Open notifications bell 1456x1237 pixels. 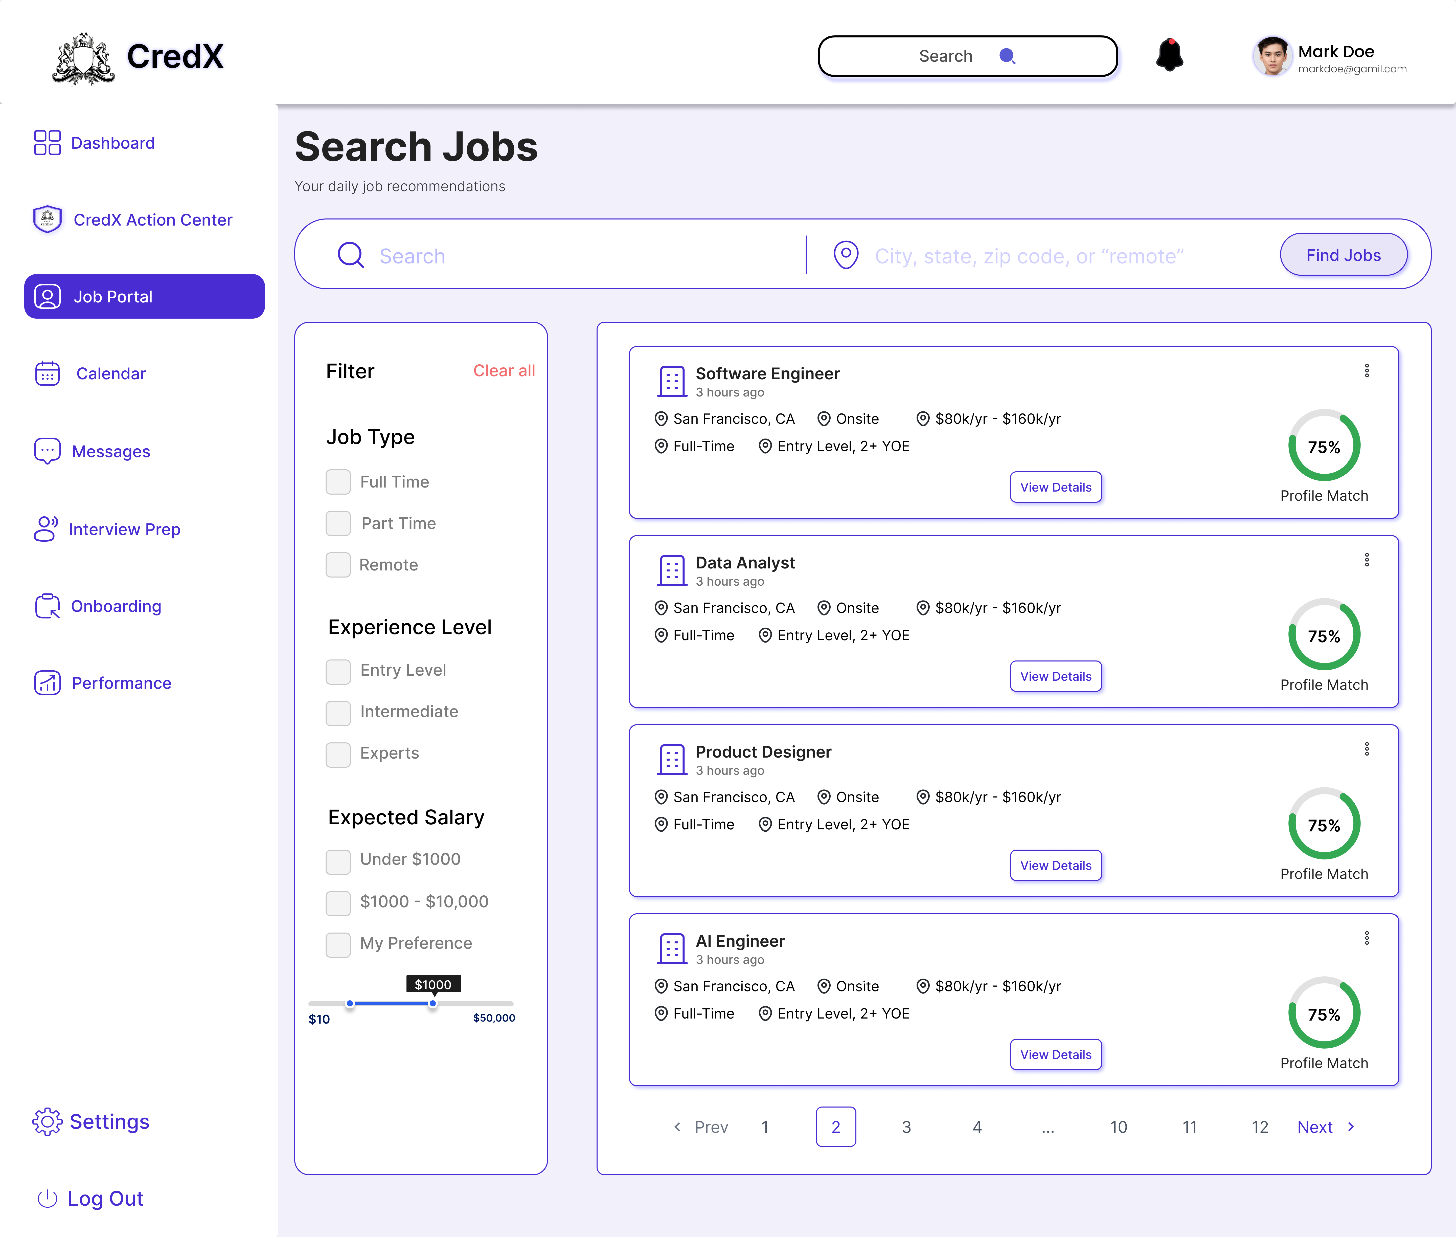(1169, 55)
